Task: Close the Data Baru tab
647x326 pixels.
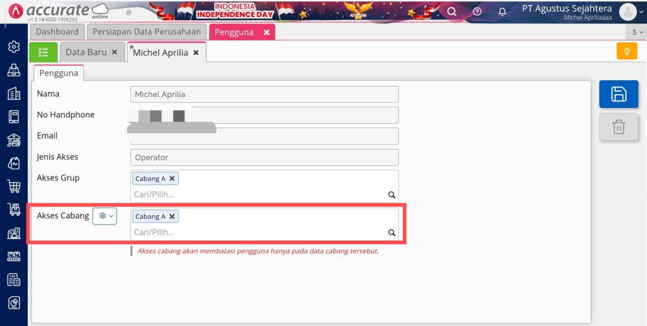Action: (x=115, y=52)
